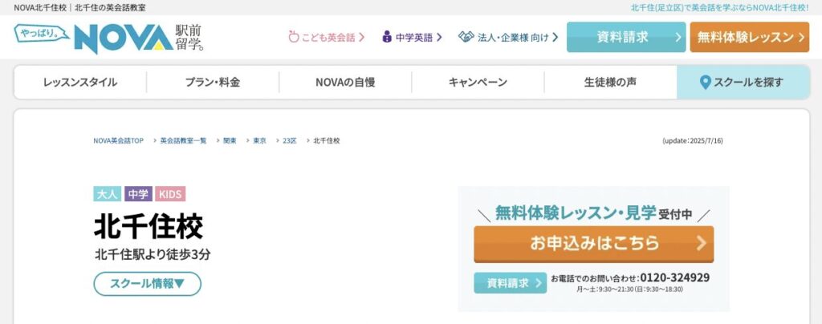
Task: Go to the キャンペーン menu
Action: click(x=478, y=82)
